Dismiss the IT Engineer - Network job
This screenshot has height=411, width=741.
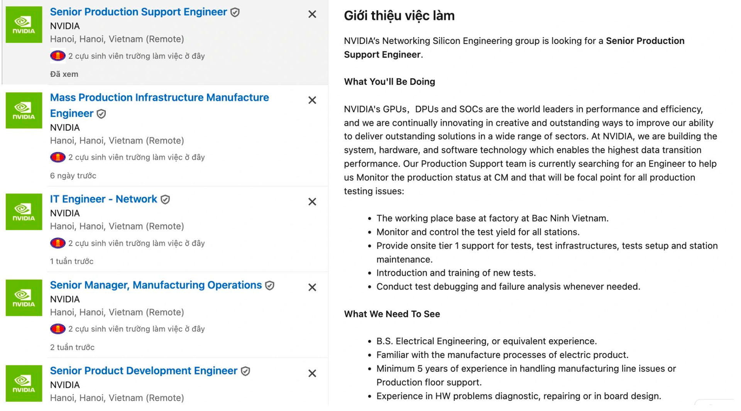pos(312,202)
